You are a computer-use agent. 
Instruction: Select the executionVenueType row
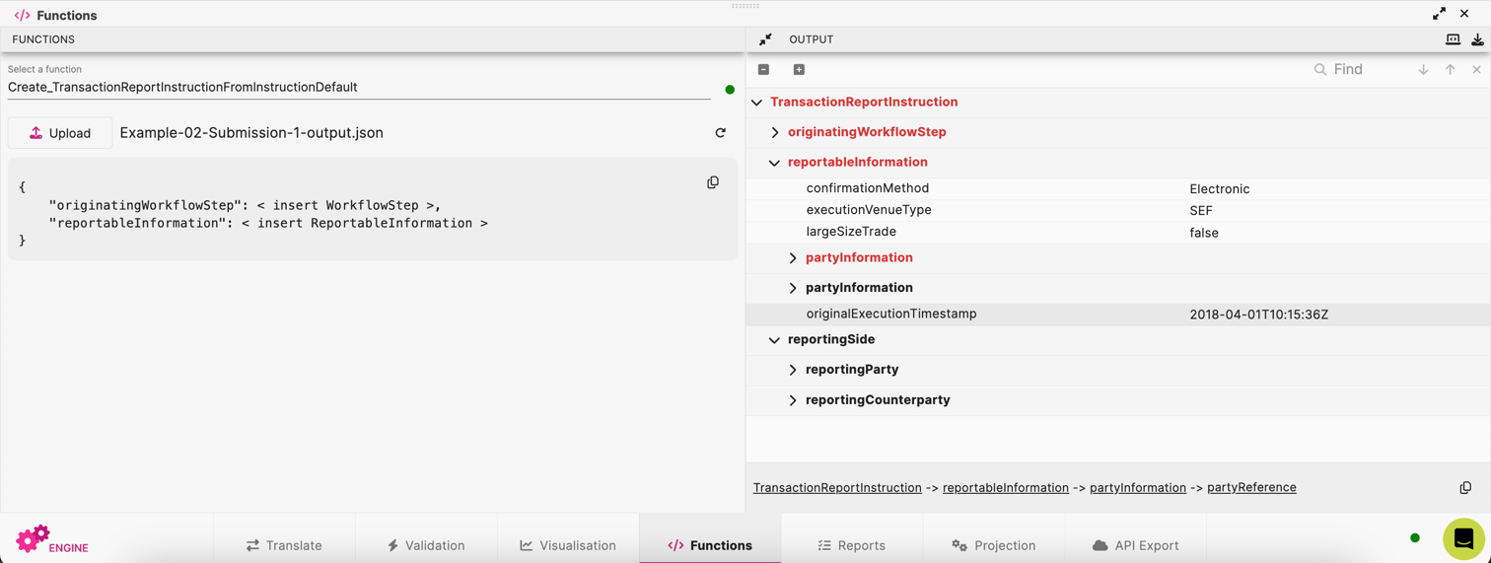pyautogui.click(x=1118, y=210)
